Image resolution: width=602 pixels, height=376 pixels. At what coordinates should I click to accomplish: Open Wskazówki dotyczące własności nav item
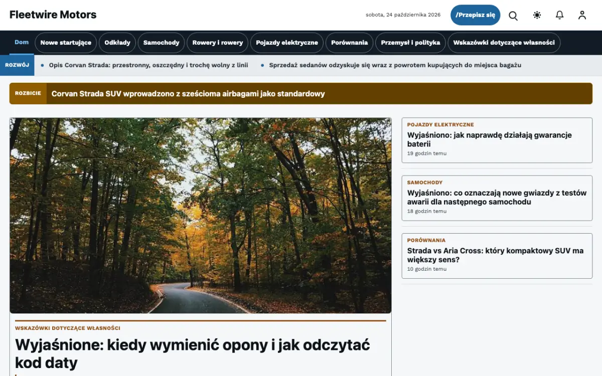[504, 43]
